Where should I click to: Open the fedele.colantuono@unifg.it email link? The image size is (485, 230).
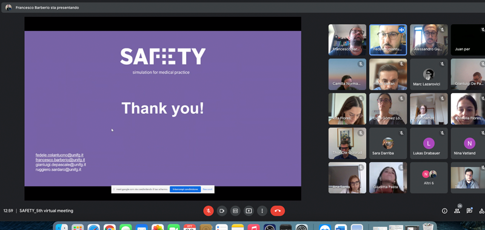(59, 155)
